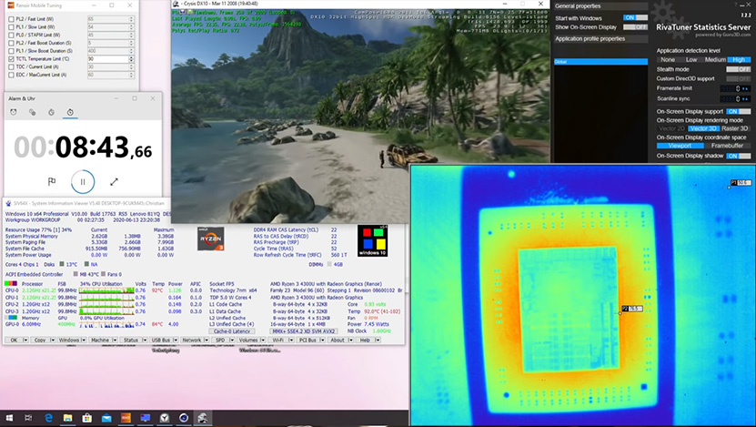
Task: Enable the PL2 / Fast Limit checkbox
Action: tap(11, 19)
